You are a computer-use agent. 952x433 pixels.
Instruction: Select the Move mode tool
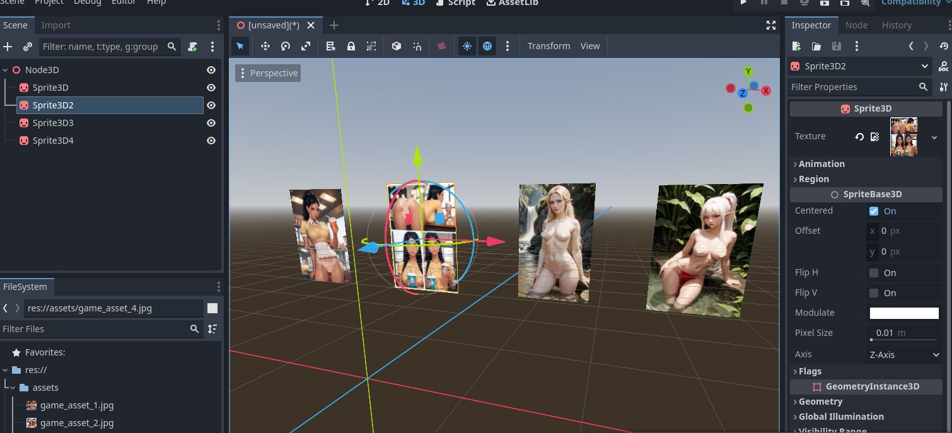(265, 46)
